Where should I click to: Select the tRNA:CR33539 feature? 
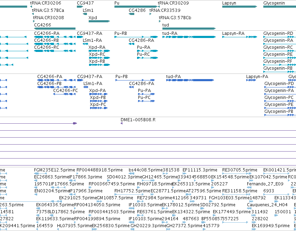[151, 14]
